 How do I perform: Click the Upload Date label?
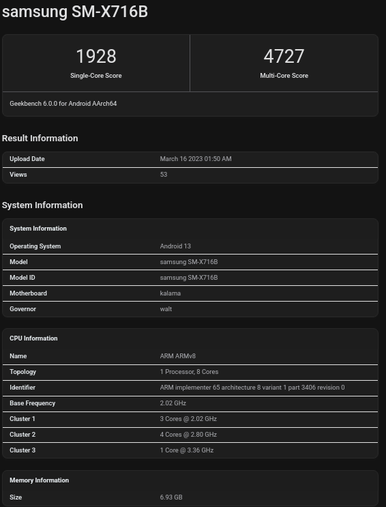(x=27, y=159)
